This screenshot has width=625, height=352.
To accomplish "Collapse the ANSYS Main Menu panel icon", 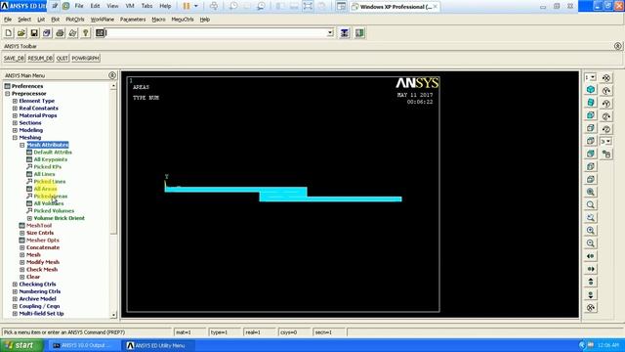I will click(x=112, y=75).
